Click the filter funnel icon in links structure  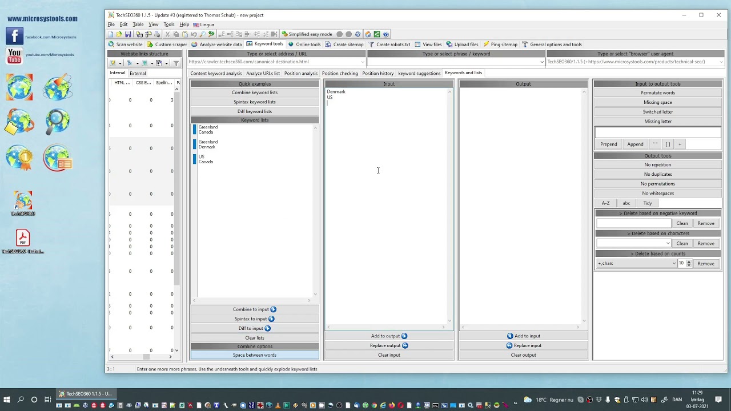(x=176, y=63)
